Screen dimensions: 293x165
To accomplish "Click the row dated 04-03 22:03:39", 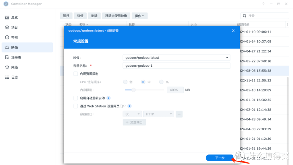I will click(264, 129).
